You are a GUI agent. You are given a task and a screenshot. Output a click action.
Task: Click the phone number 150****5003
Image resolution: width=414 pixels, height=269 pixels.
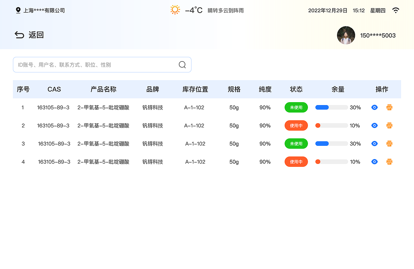tap(377, 35)
